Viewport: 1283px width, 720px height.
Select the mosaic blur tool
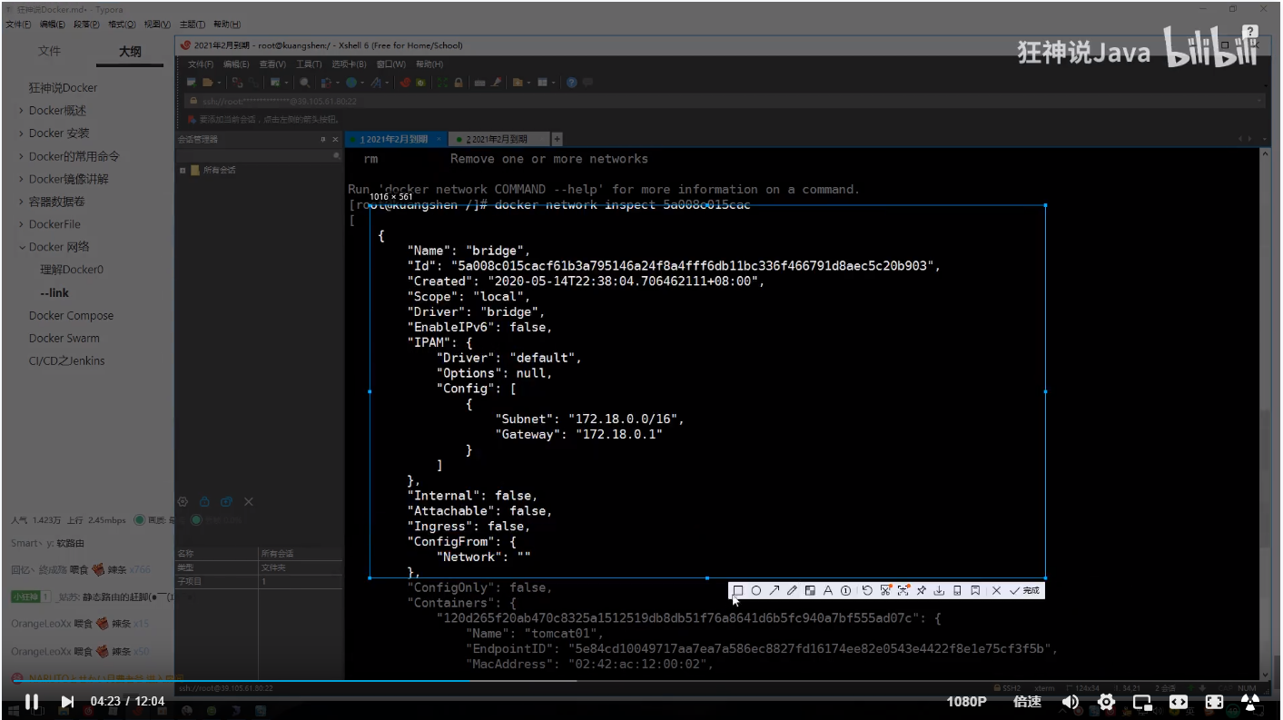[810, 591]
